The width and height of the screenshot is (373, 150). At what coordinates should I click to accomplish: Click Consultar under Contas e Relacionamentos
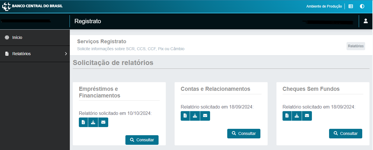[244, 133]
